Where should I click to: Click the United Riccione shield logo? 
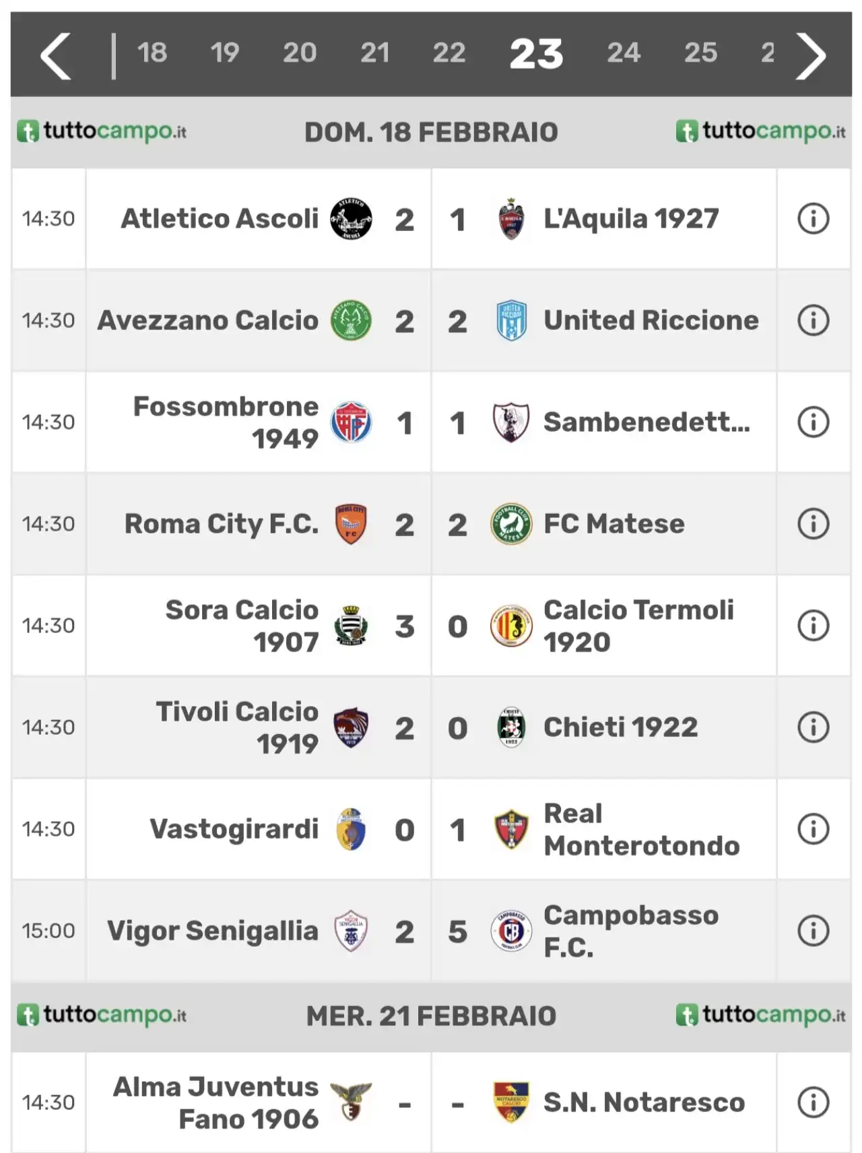511,321
